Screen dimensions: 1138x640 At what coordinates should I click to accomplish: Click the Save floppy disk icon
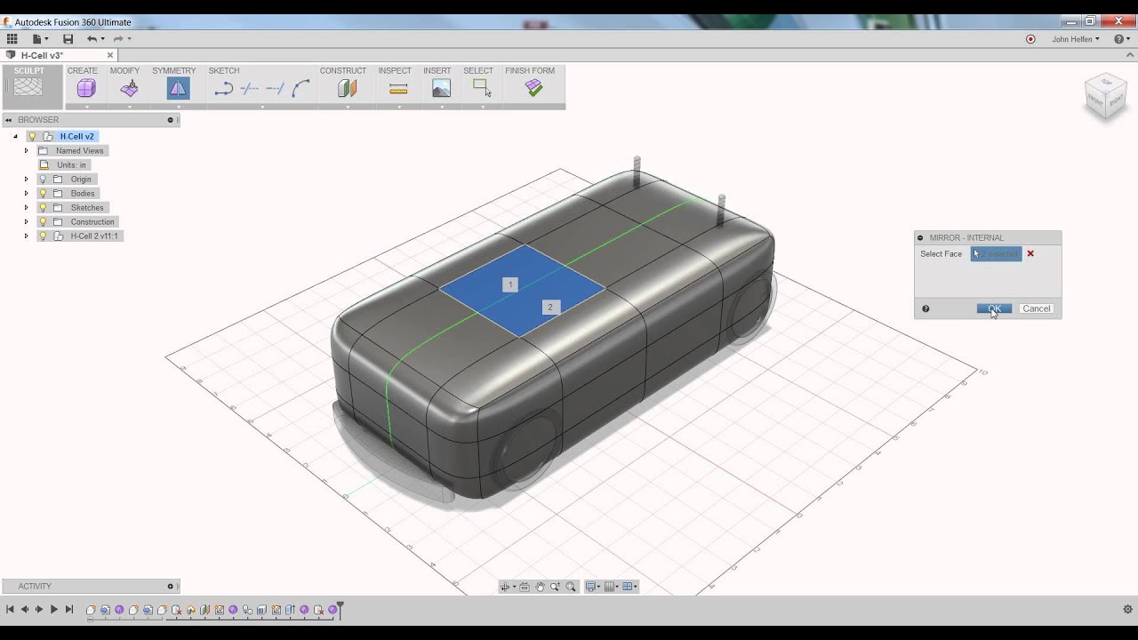pyautogui.click(x=68, y=39)
